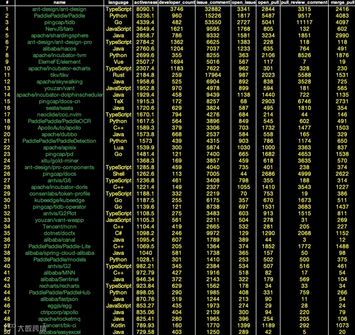
Task: Click neoclide/coc.nvim repository name
Action: coord(59,115)
